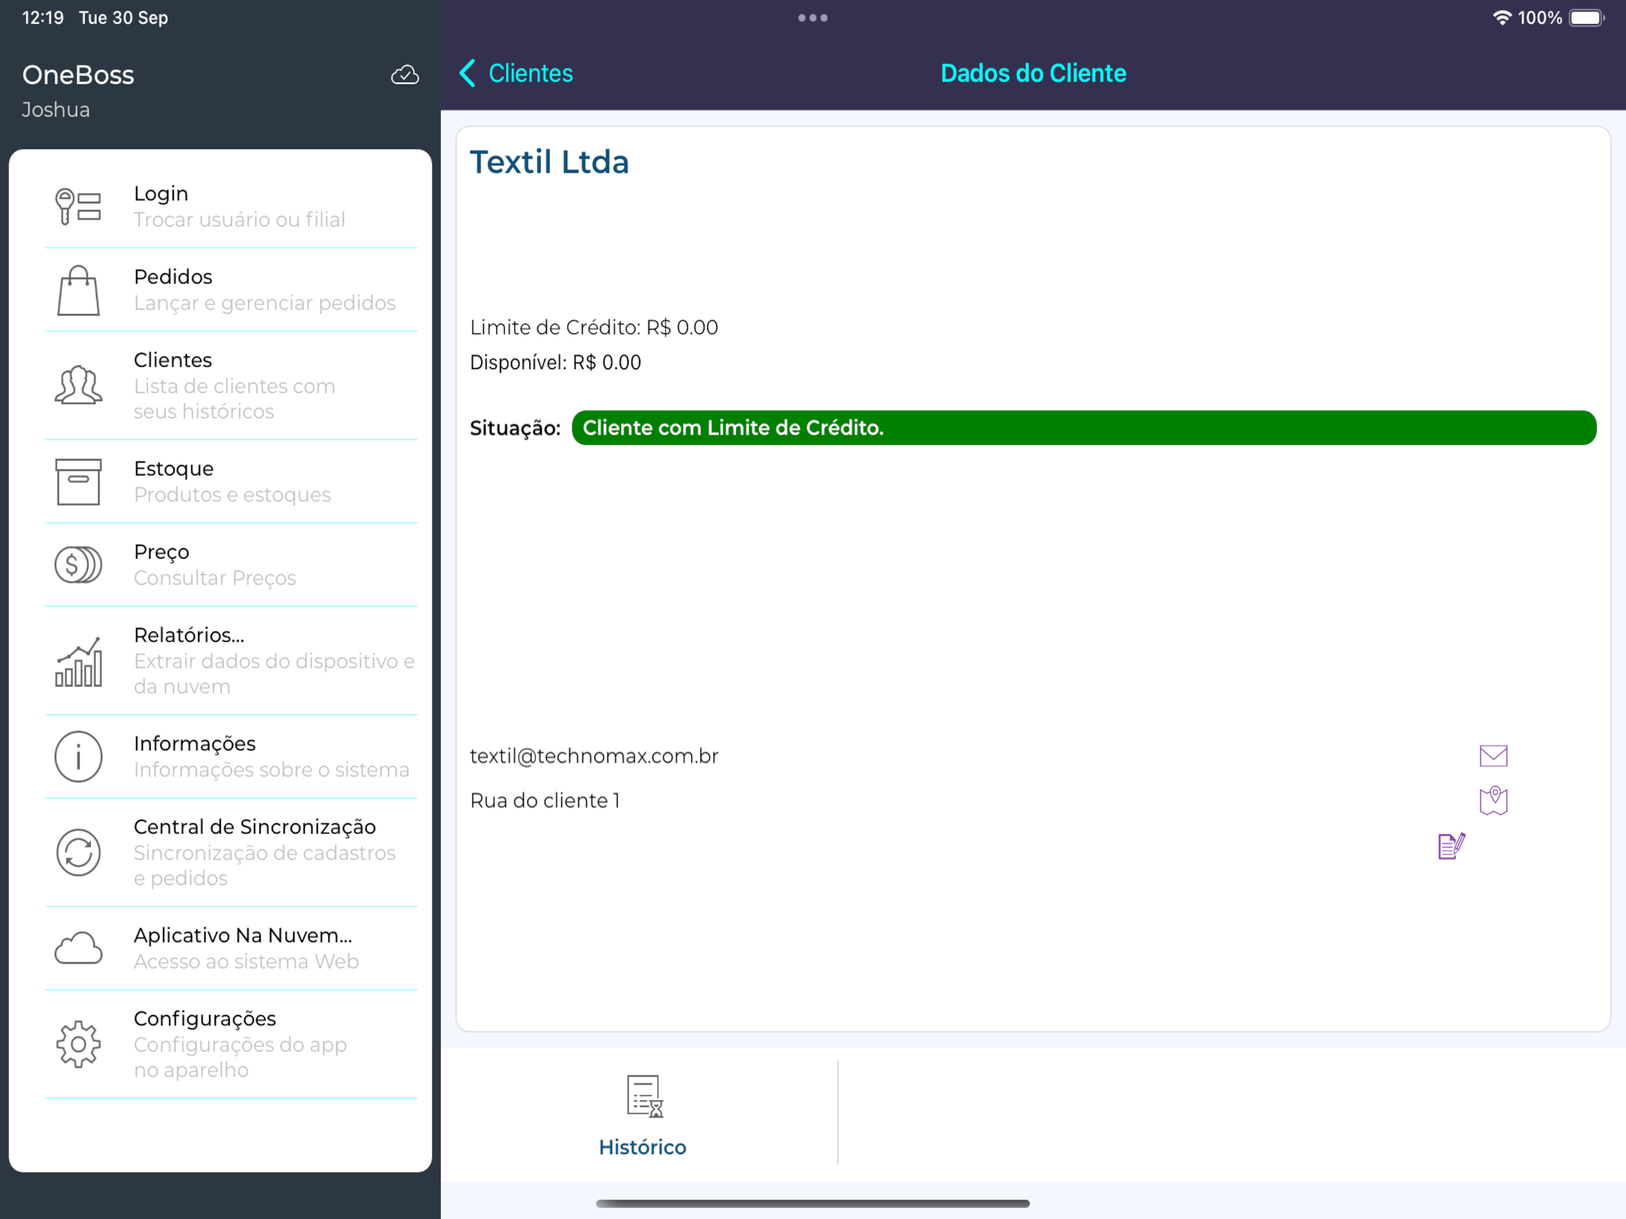Tap the Relatórios chart icon
Viewport: 1626px width, 1219px height.
pos(78,661)
